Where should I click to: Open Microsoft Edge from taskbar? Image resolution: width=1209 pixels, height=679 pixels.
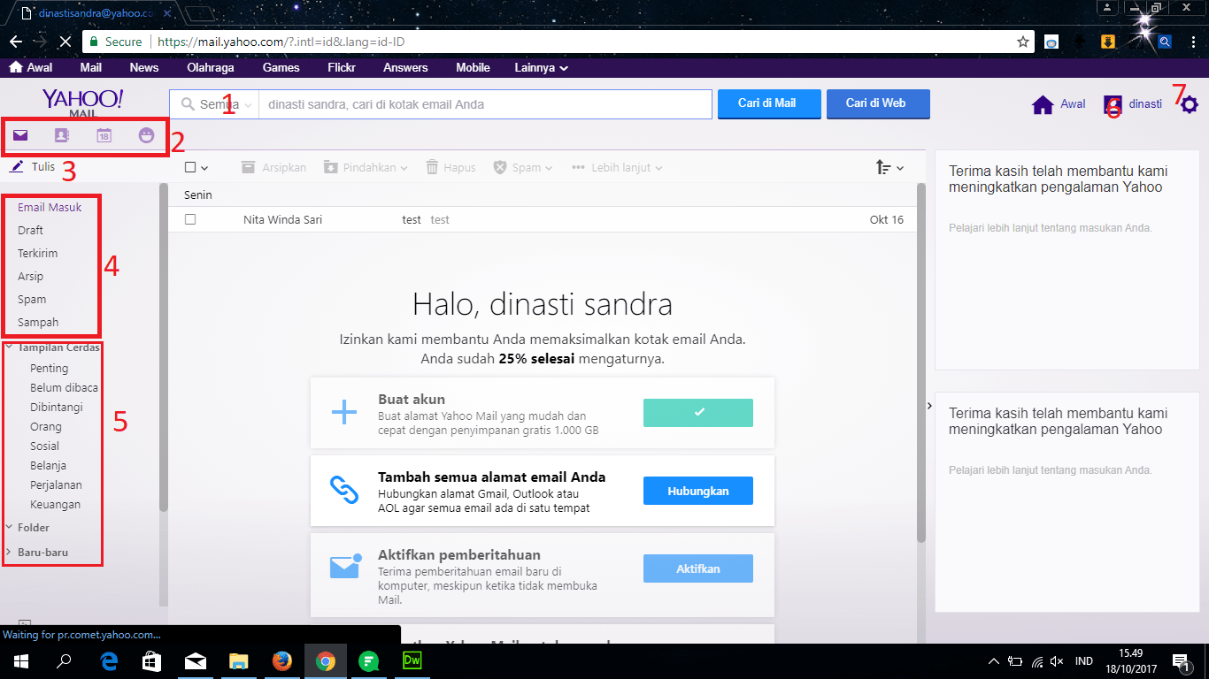click(110, 660)
